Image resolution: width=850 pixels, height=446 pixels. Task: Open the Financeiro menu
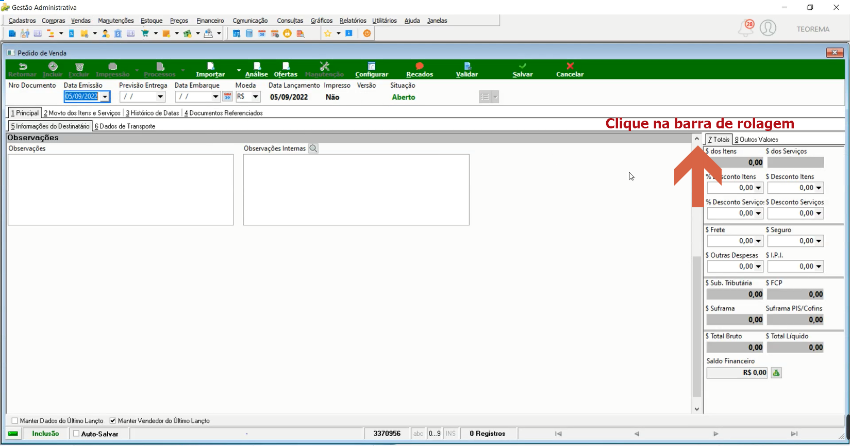click(x=210, y=21)
